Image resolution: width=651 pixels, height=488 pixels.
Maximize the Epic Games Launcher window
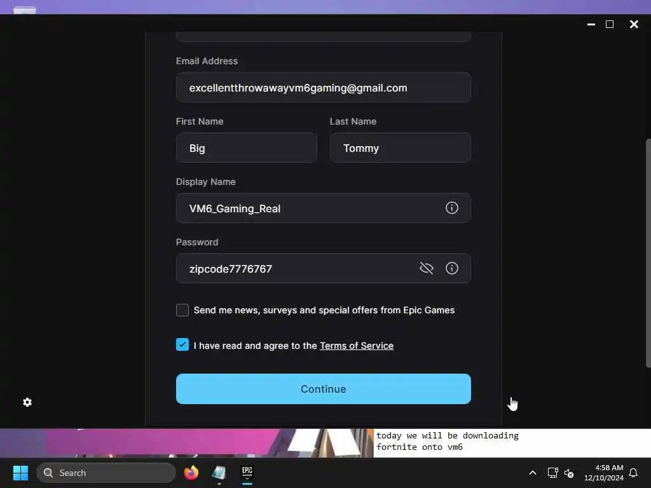[610, 25]
